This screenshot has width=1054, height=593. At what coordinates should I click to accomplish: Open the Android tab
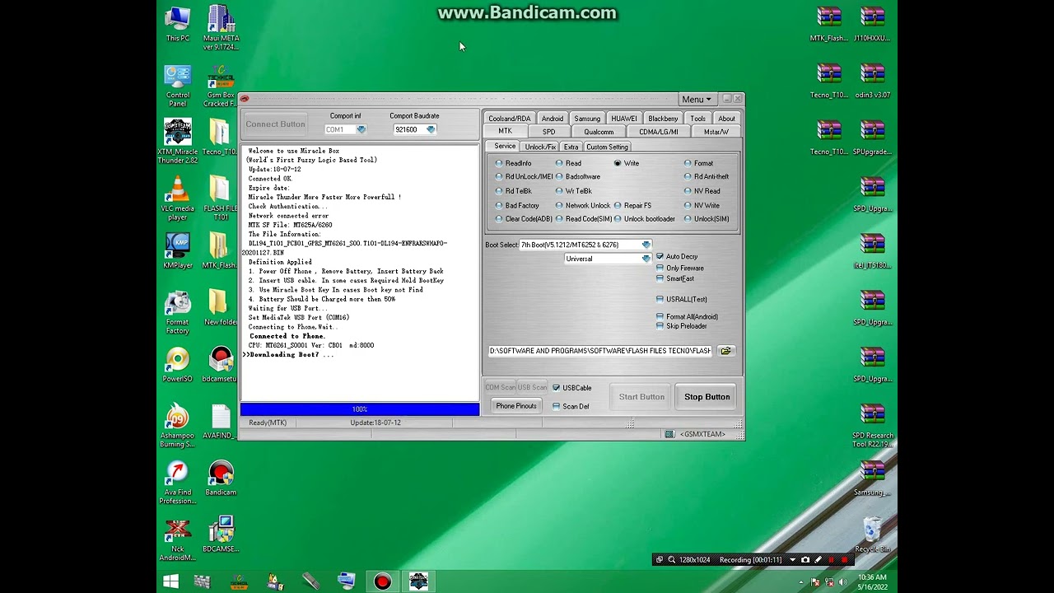pyautogui.click(x=553, y=119)
